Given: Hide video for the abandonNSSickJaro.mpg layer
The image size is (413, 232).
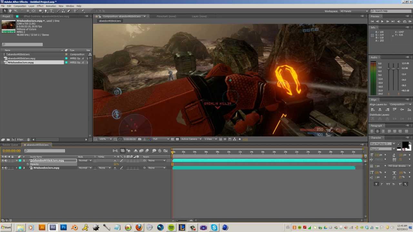Looking at the screenshot, I should [x=3, y=160].
